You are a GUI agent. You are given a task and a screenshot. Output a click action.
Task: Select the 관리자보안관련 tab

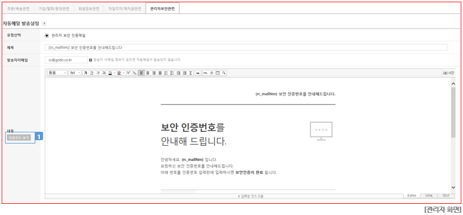(x=162, y=9)
